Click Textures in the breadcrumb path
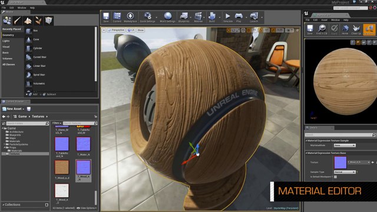This screenshot has height=212, width=377. [x=38, y=117]
